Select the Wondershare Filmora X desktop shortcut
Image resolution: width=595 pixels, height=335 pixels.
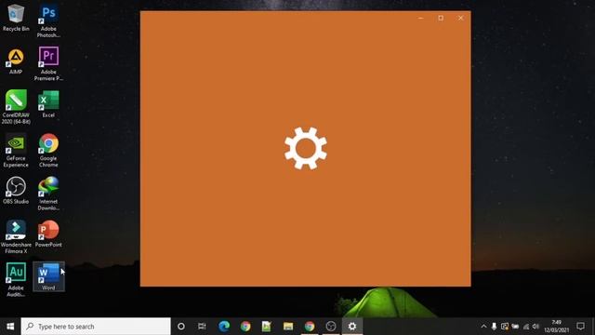16,237
